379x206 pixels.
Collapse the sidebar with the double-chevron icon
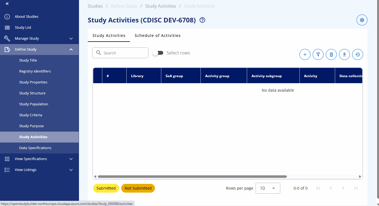pos(7,4)
